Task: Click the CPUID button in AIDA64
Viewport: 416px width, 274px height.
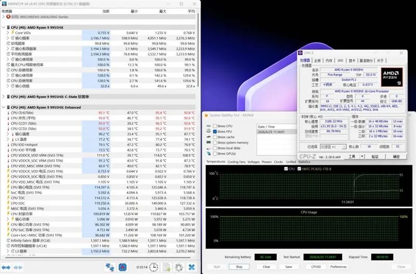Action: tap(316, 267)
